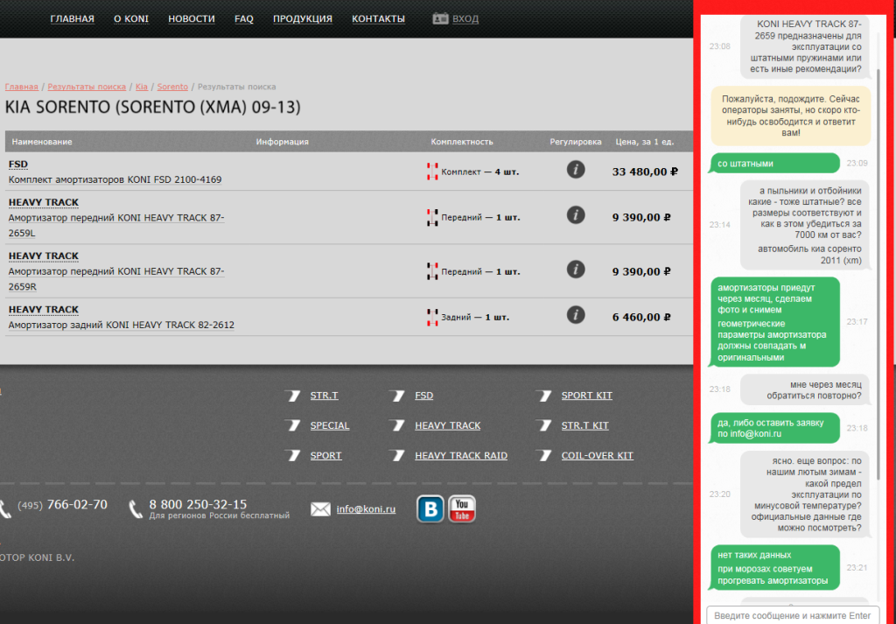
Task: Go to ПРОДУКЦИЯ in top navigation
Action: [x=302, y=18]
